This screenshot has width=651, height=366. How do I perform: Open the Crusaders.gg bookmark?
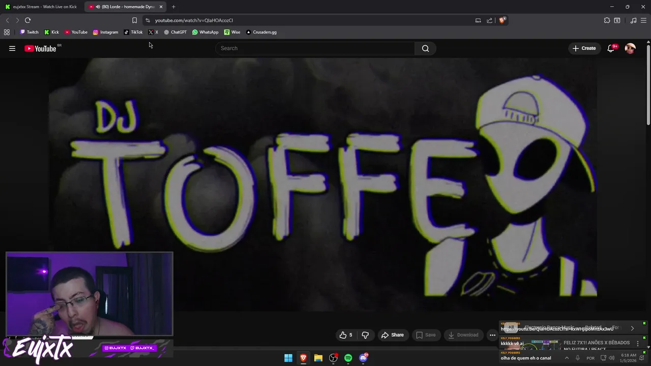(x=261, y=32)
